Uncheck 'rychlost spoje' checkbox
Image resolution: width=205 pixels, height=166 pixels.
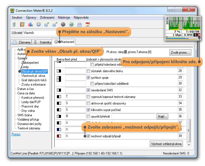pyautogui.click(x=88, y=78)
